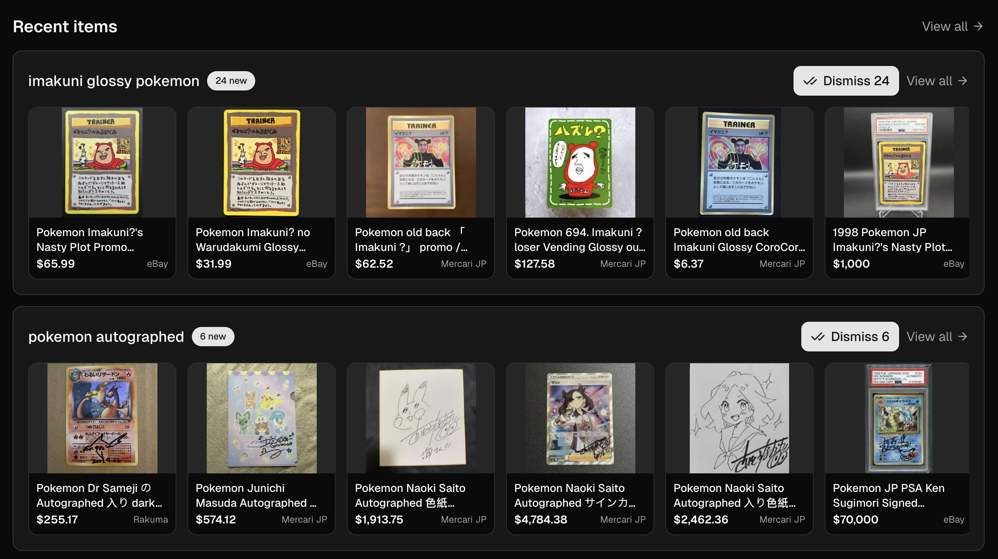Open the Dr Sameji autographed Charizard thumbnail

(x=102, y=418)
